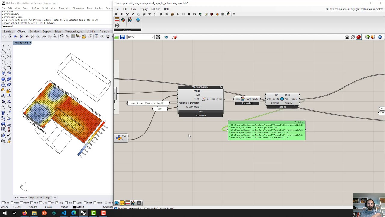Toggle the End object snap checkbox
385x217 pixels.
click(3, 203)
